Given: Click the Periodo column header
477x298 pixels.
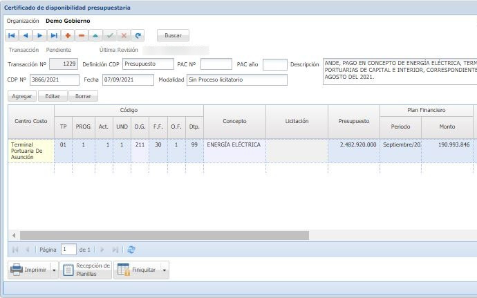Looking at the screenshot, I should (x=401, y=127).
